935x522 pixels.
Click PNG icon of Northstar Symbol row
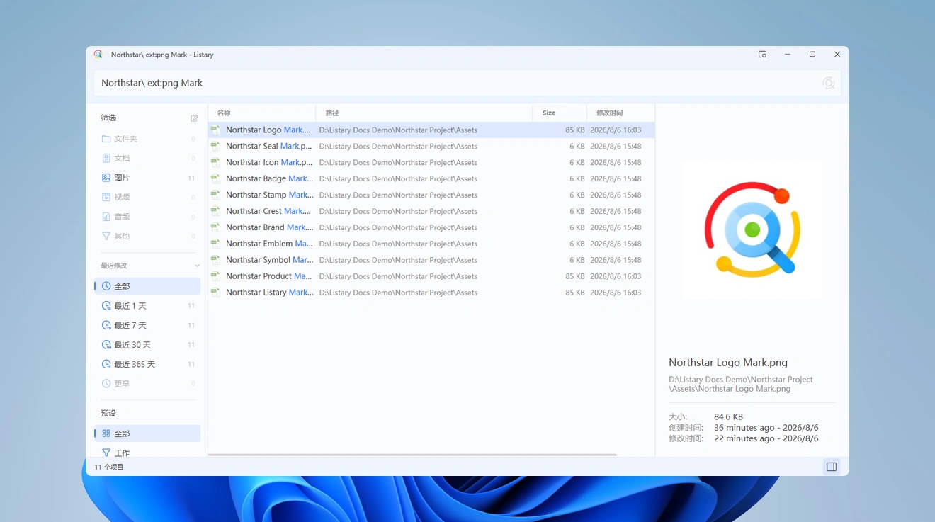(215, 260)
